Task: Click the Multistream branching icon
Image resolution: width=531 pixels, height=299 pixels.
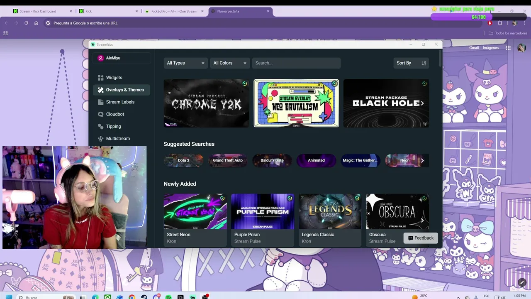Action: (x=100, y=138)
